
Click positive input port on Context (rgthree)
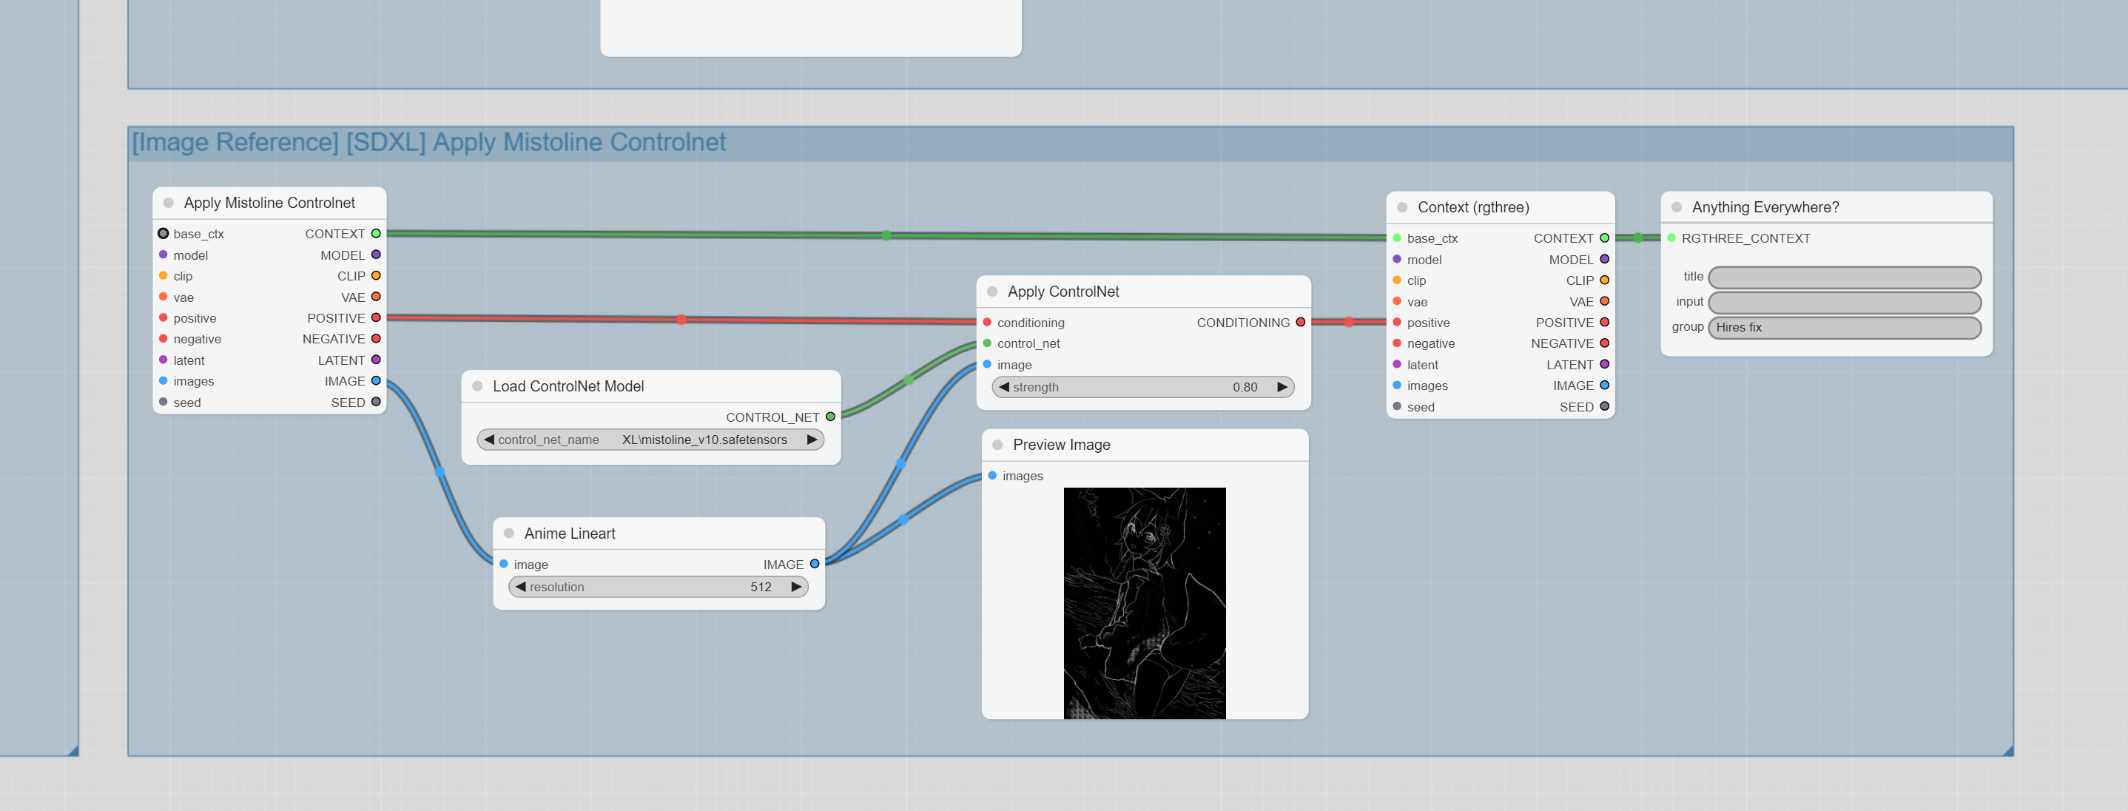click(x=1397, y=322)
